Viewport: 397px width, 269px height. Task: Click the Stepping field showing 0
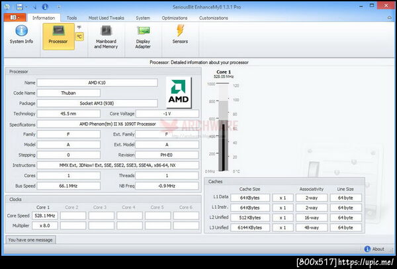coord(68,155)
